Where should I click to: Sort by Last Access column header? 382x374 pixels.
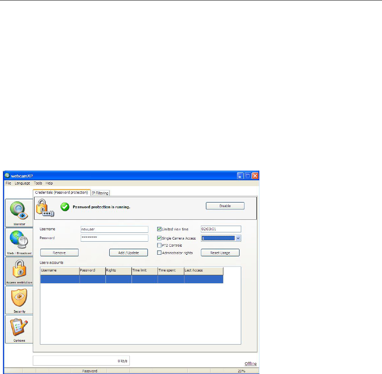204,271
